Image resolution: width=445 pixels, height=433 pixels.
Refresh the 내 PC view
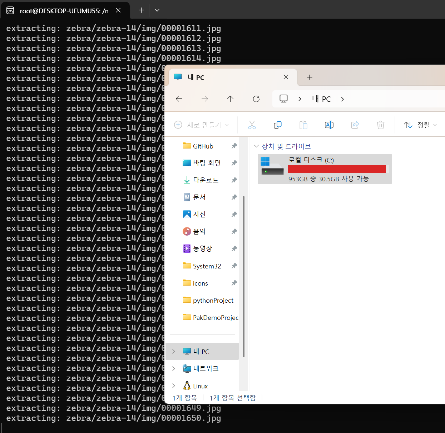pos(256,99)
